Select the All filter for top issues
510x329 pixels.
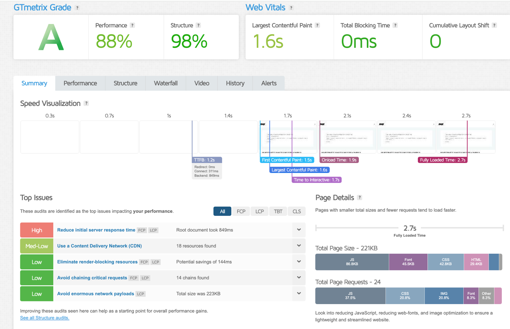pos(222,211)
